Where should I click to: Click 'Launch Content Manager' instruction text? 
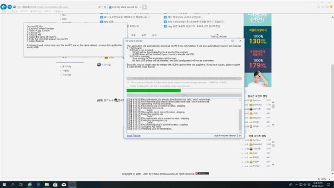pyautogui.click(x=42, y=28)
